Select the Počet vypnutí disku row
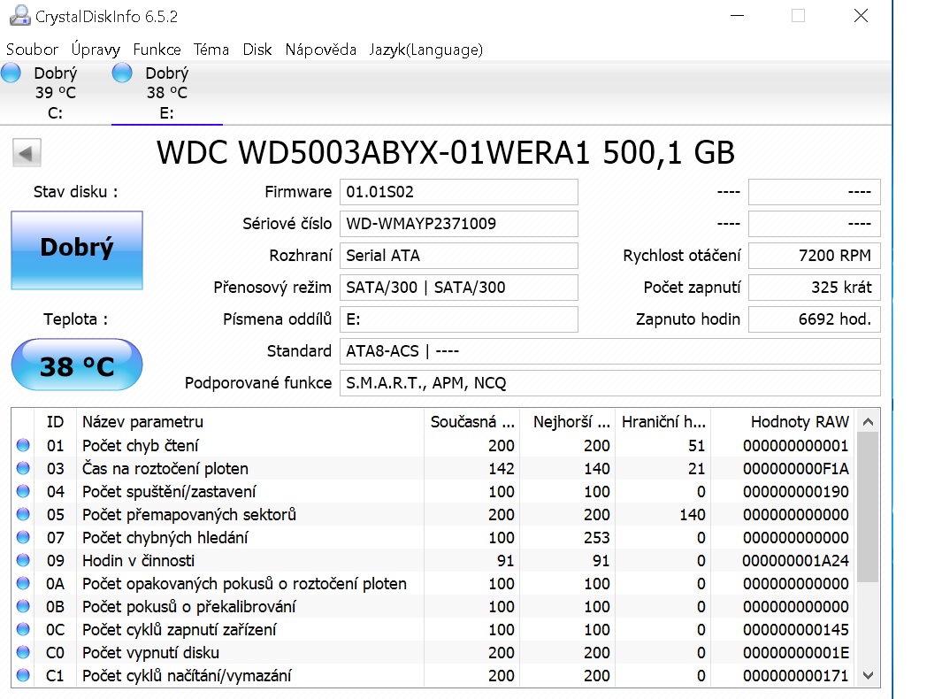 433,652
